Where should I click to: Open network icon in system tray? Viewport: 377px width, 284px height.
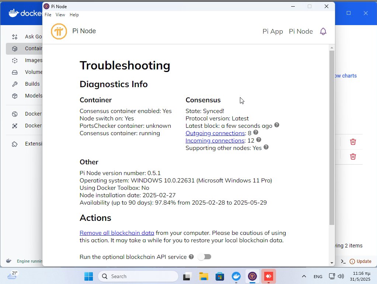click(332, 276)
